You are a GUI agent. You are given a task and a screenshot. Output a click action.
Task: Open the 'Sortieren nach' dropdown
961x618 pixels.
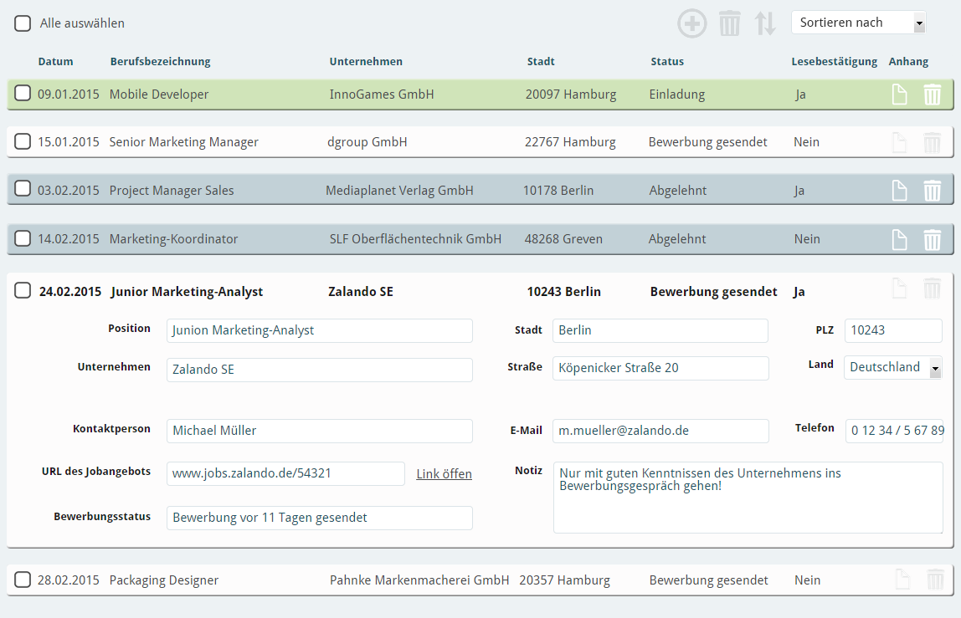coord(858,23)
